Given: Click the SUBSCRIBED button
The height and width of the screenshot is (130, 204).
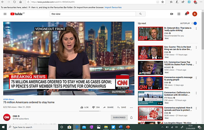Looking at the screenshot, I should coord(119,117).
